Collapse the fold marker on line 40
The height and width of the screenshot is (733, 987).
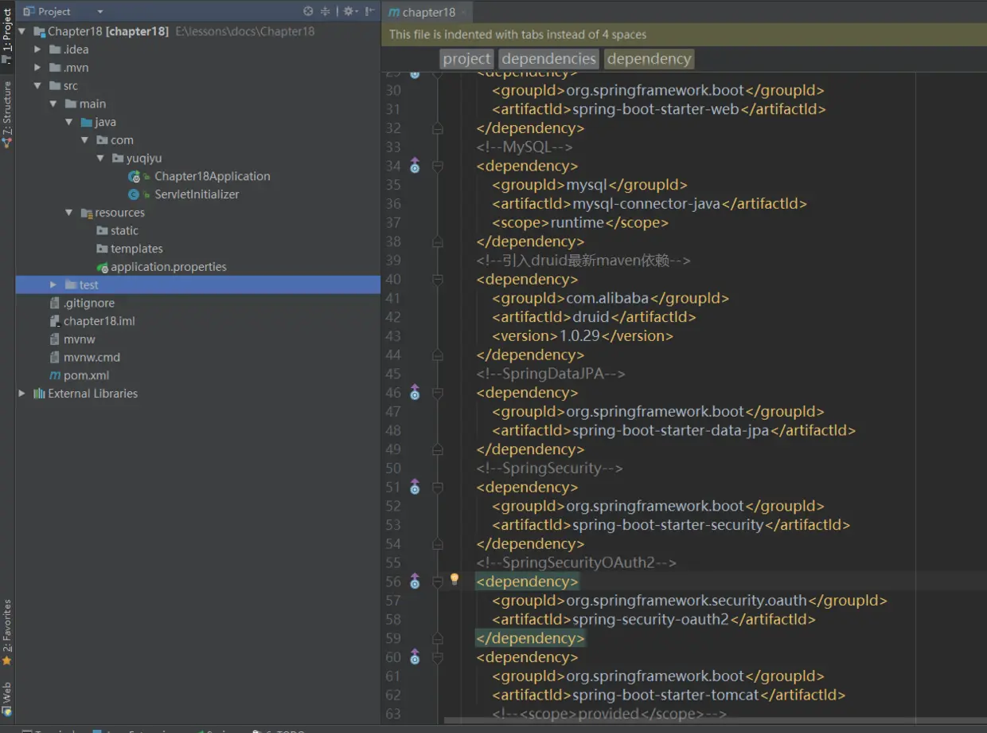click(437, 280)
